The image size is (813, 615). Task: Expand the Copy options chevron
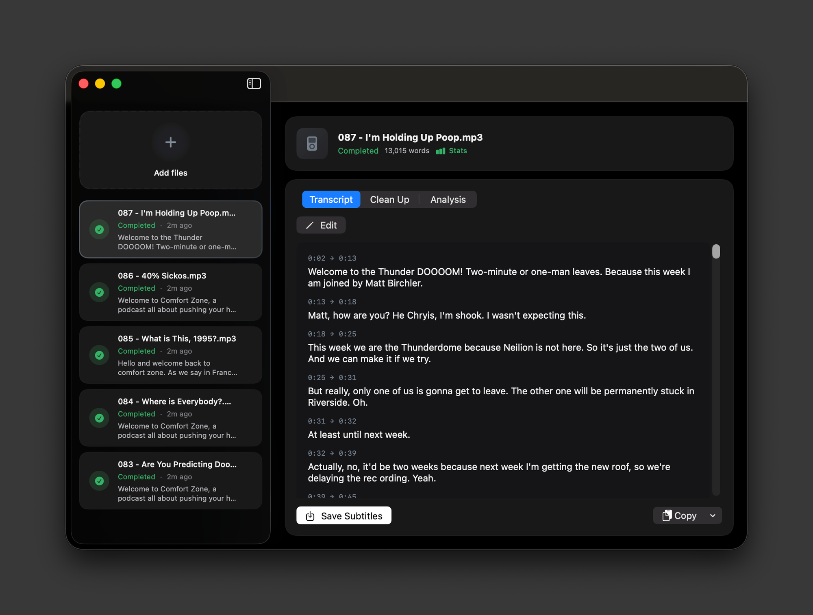712,515
